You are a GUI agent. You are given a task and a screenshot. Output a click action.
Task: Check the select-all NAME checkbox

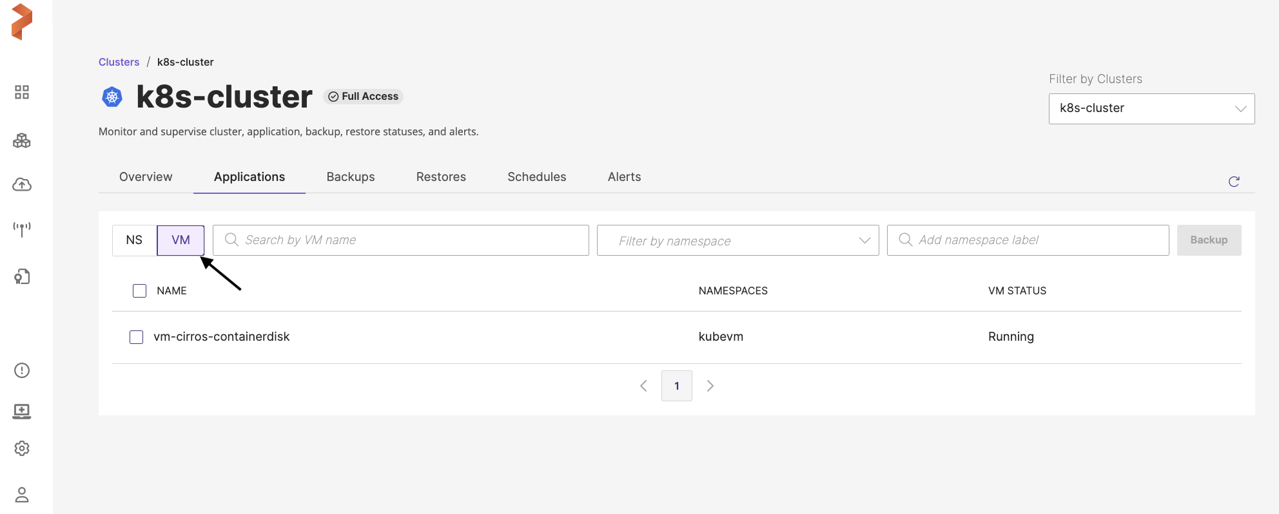139,290
